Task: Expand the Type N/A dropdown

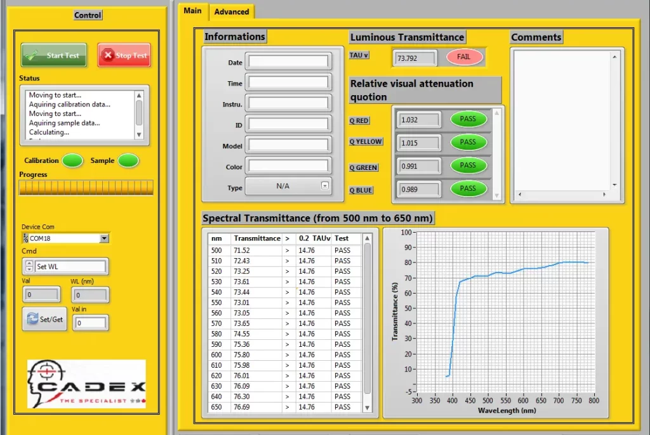Action: (x=325, y=186)
